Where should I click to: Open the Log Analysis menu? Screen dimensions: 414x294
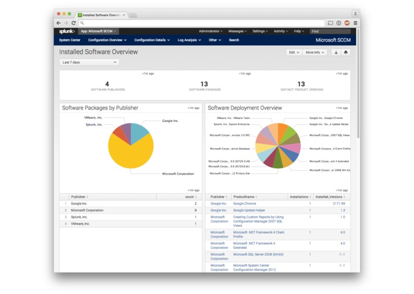click(x=189, y=40)
